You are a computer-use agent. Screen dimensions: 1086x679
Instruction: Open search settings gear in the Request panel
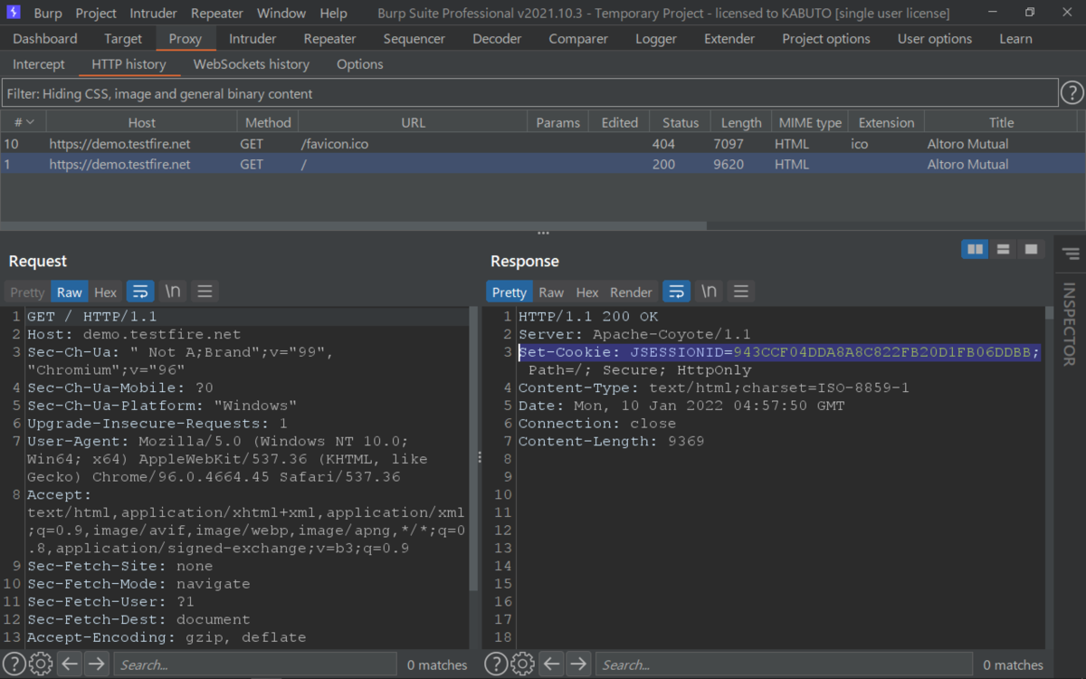tap(41, 665)
